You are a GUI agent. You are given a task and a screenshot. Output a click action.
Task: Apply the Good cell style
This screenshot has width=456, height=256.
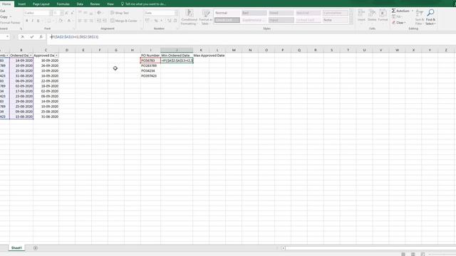pos(281,13)
